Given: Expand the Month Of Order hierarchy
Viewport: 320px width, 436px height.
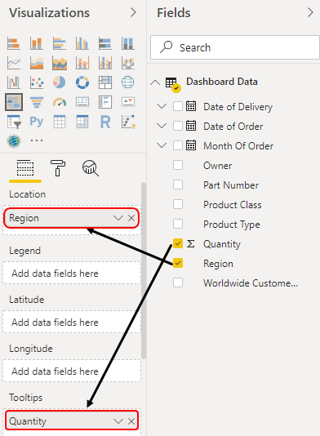Looking at the screenshot, I should tap(162, 145).
